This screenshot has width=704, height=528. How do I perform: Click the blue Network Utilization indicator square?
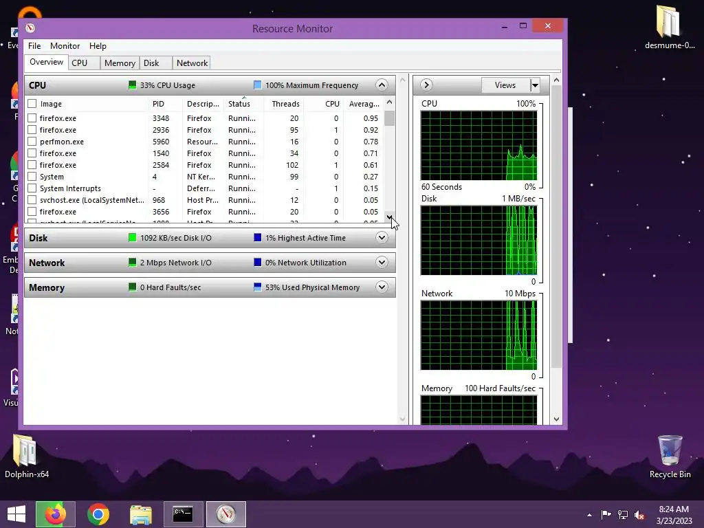257,262
